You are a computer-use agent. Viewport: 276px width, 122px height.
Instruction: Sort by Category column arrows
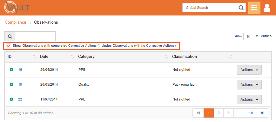166,57
